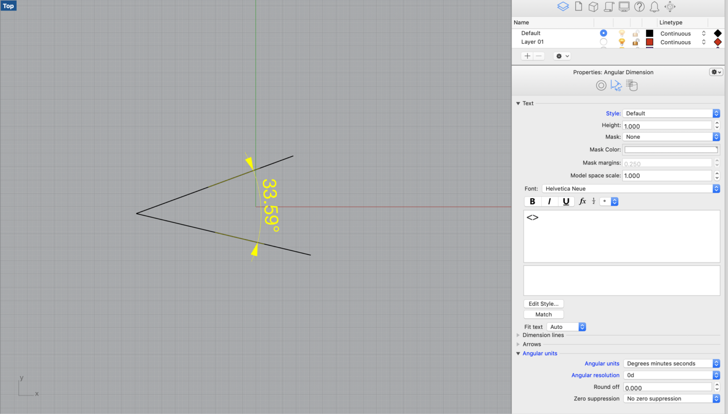Viewport: 728px width, 414px height.
Task: Open the Notes page icon in the toolbar
Action: pos(579,7)
